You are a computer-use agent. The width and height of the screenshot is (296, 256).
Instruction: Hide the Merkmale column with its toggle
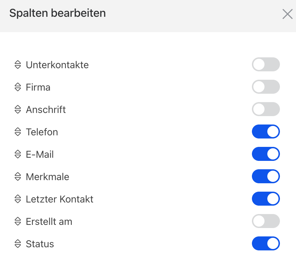click(x=266, y=177)
